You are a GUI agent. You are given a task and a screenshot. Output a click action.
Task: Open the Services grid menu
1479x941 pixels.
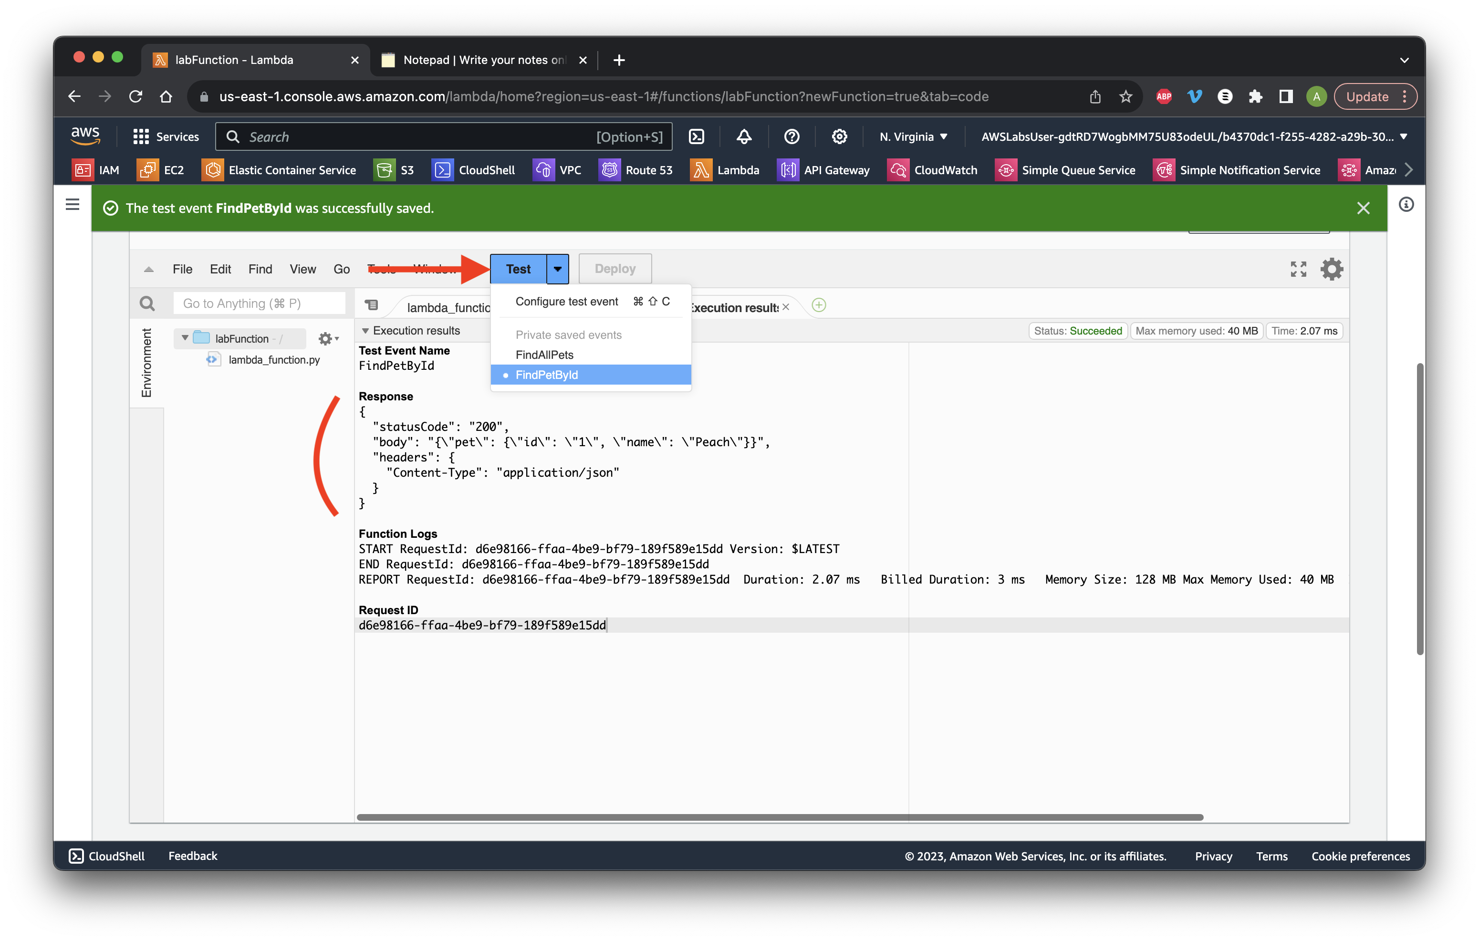tap(166, 136)
